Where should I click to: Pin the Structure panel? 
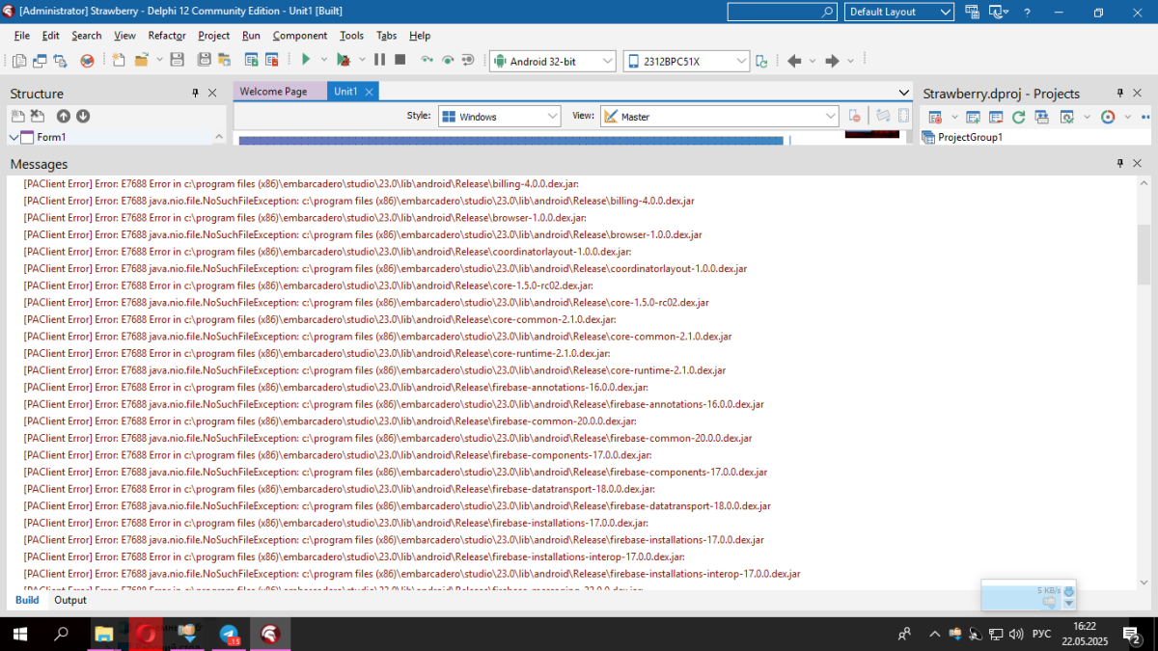[x=196, y=93]
